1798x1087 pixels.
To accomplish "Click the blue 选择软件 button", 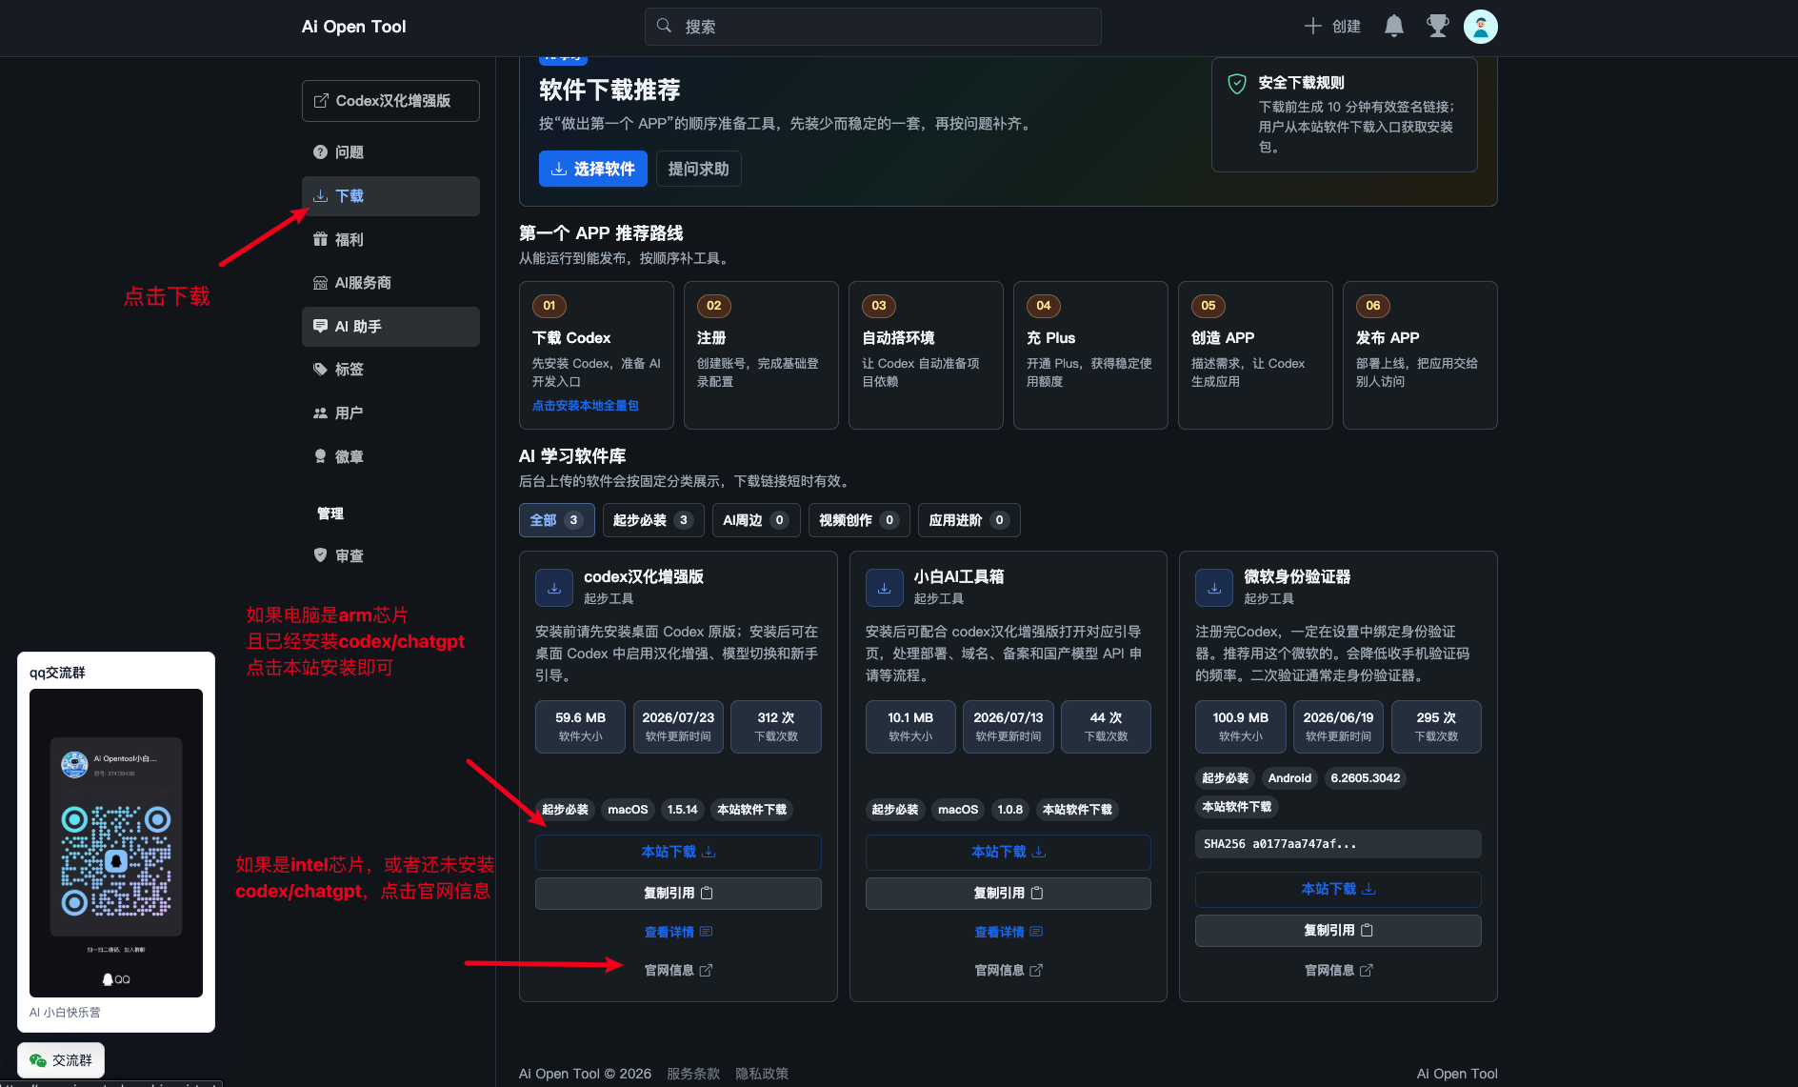I will (x=593, y=169).
